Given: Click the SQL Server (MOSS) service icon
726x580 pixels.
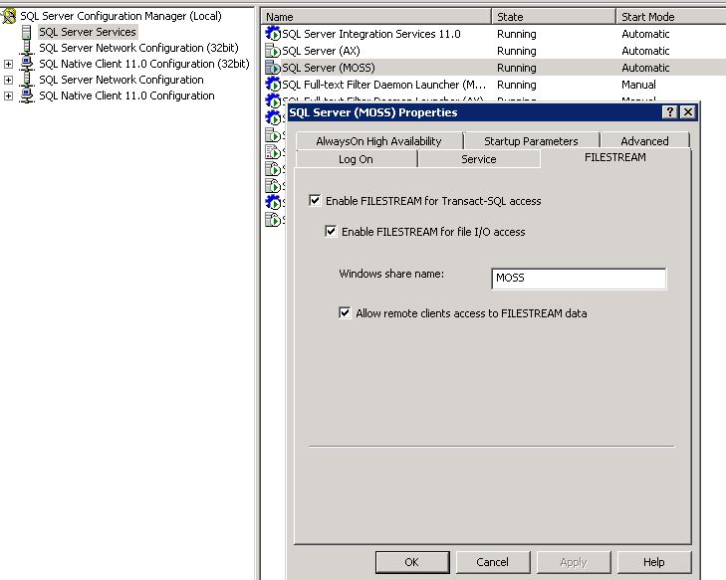Looking at the screenshot, I should point(273,68).
